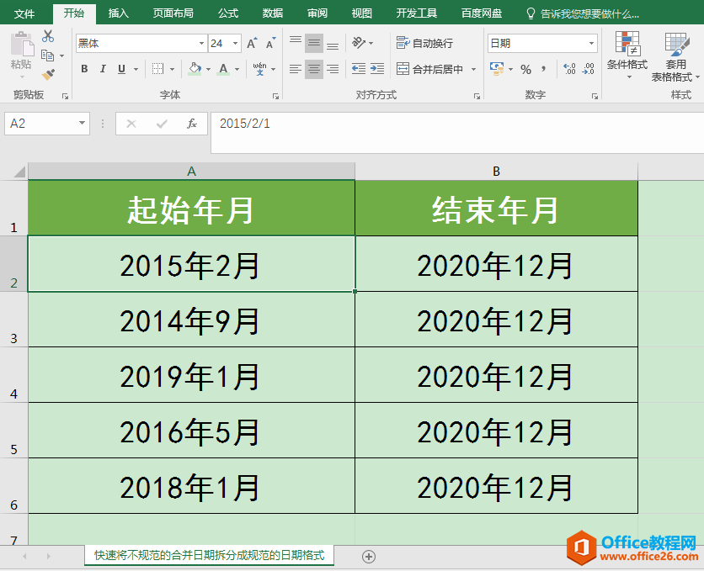Click the accounting number format icon
This screenshot has height=571, width=704.
coord(497,69)
